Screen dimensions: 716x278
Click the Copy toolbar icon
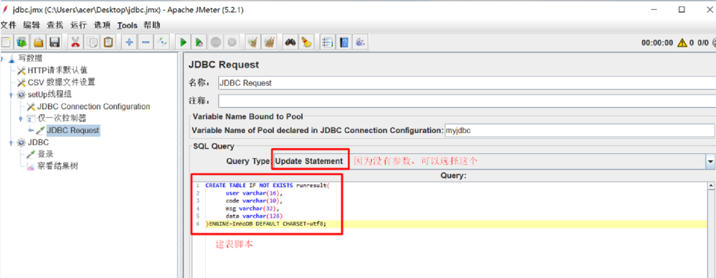click(x=92, y=43)
